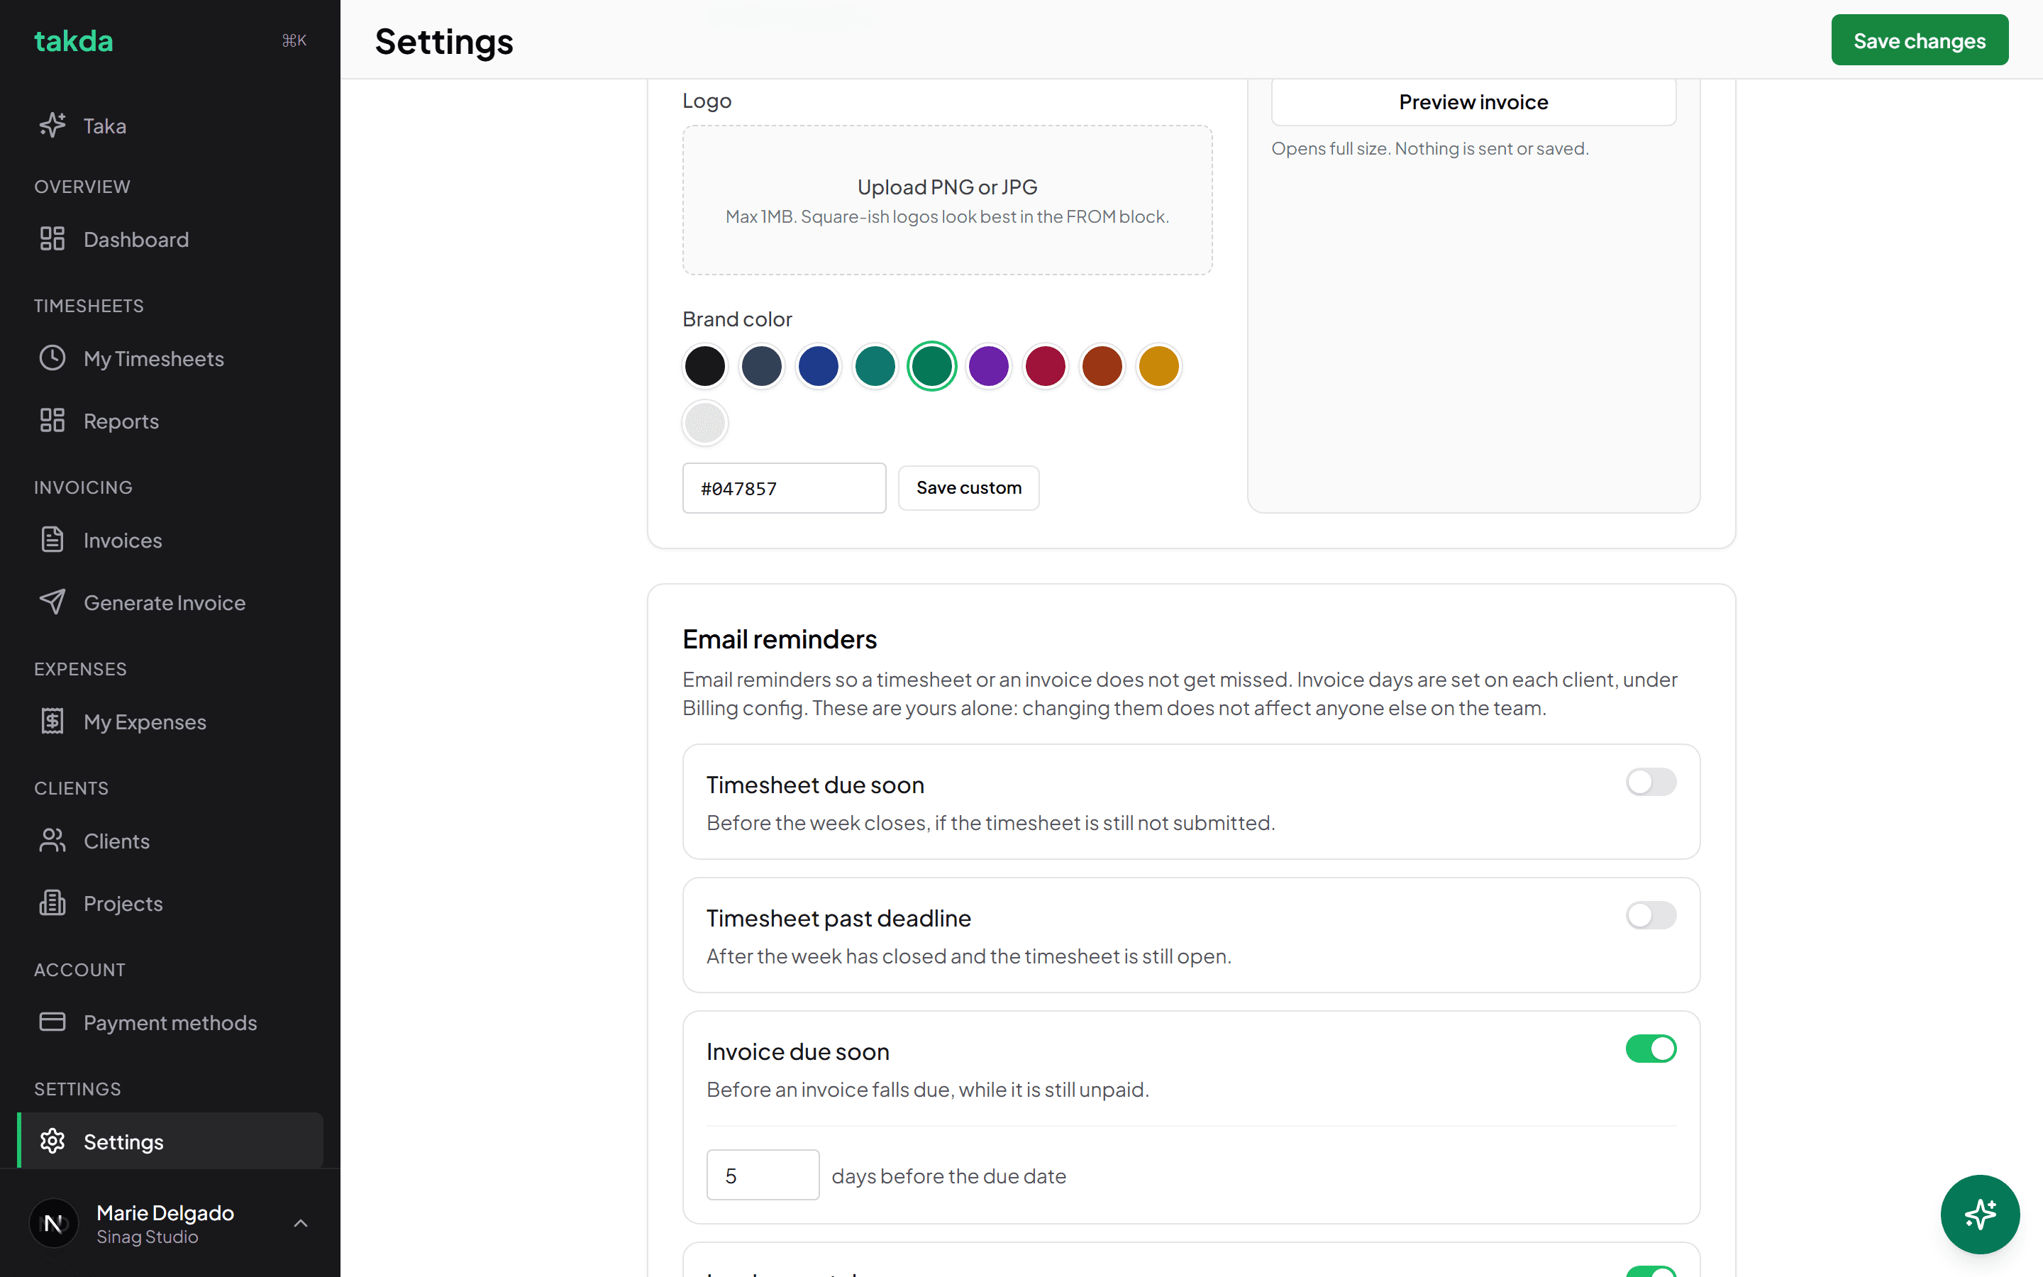Click Marie Delgado's avatar
Viewport: 2043px width, 1277px height.
click(x=54, y=1223)
